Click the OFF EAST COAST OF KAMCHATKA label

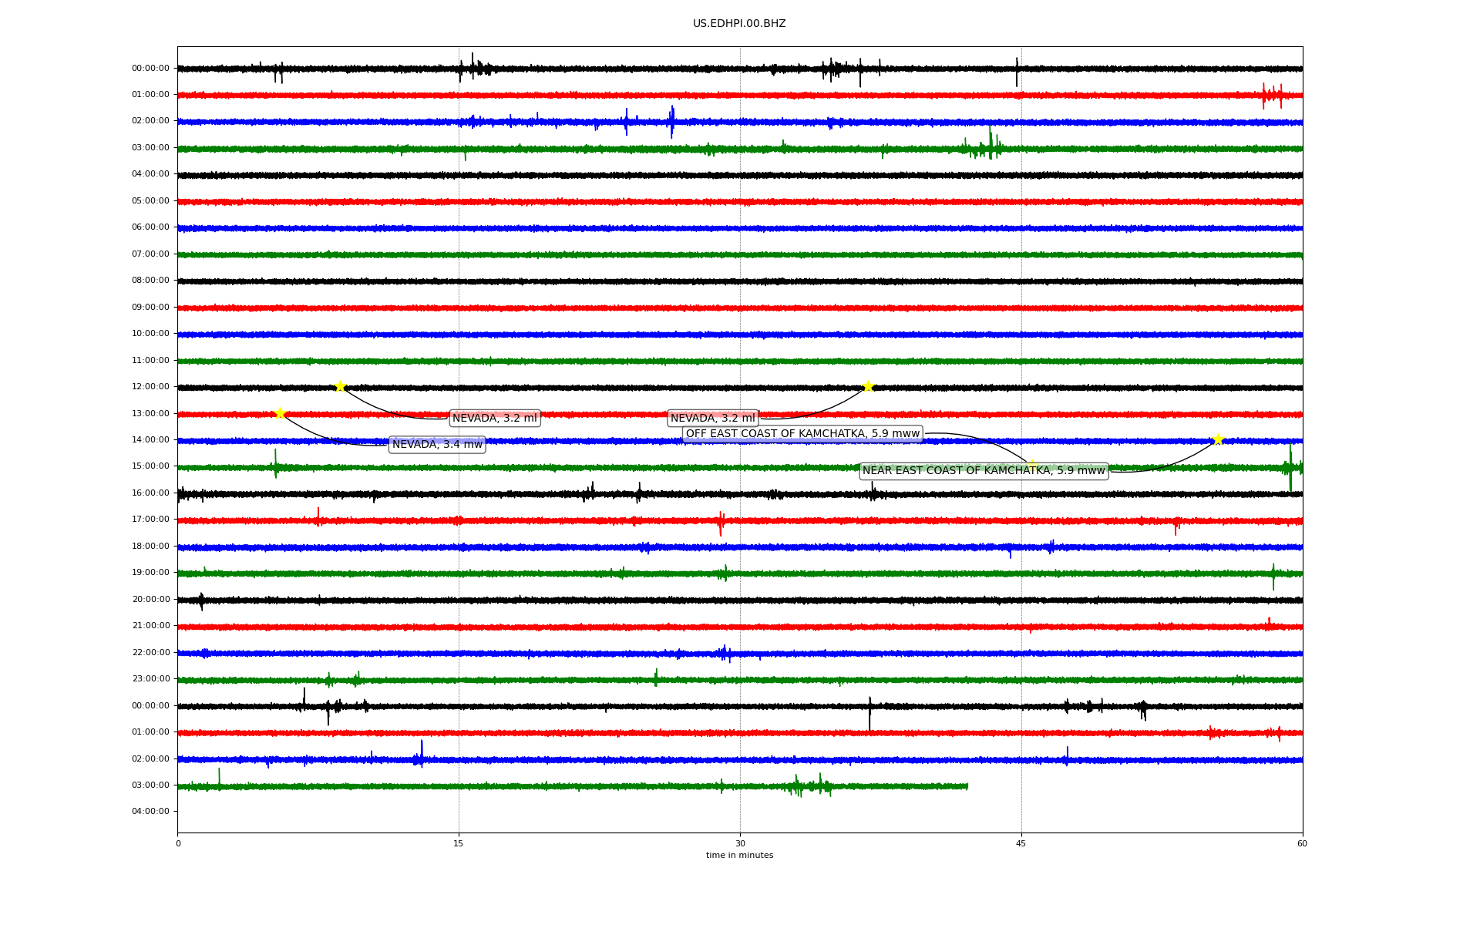(x=802, y=433)
